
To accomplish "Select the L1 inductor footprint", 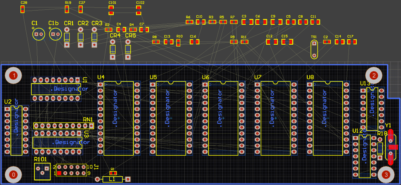I will point(112,179).
